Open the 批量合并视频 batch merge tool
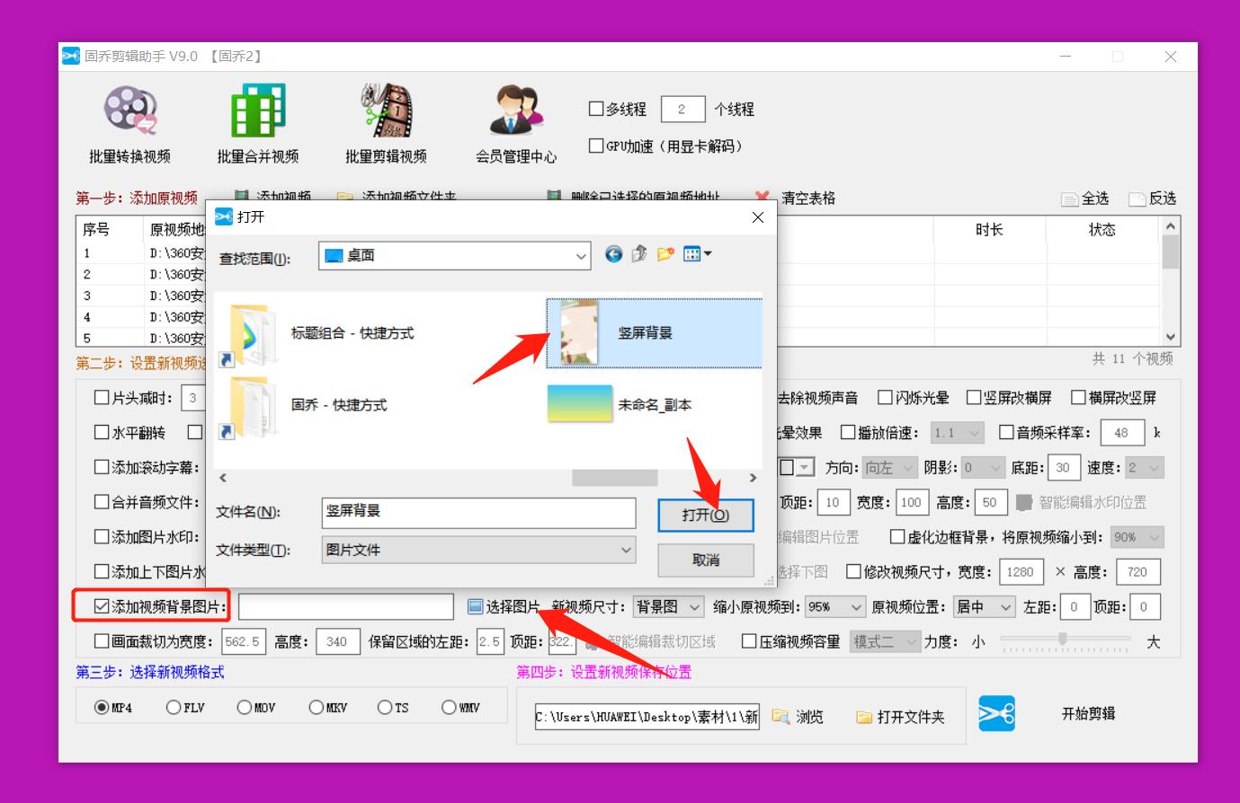 click(x=258, y=124)
